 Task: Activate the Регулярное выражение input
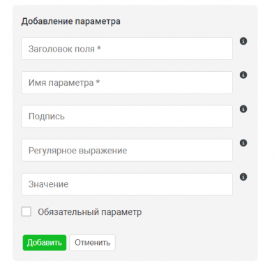pos(127,150)
